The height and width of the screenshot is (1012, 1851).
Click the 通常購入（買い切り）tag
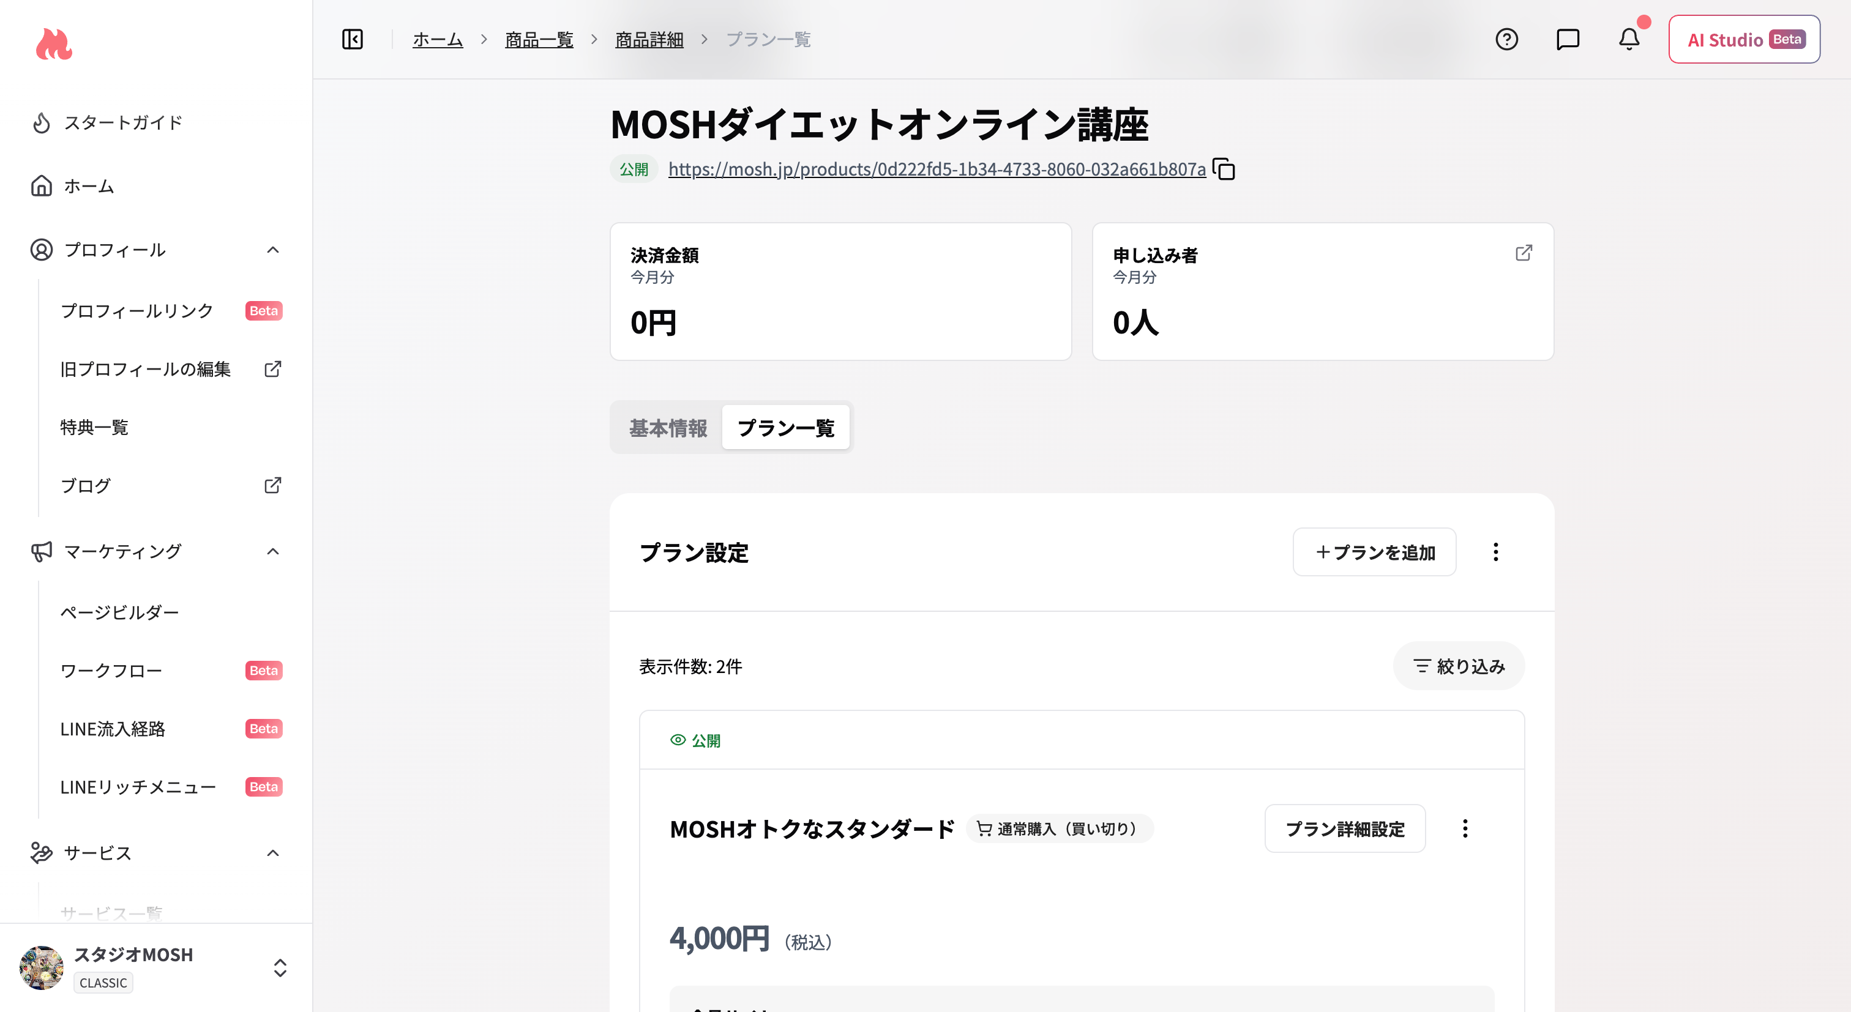click(1059, 828)
